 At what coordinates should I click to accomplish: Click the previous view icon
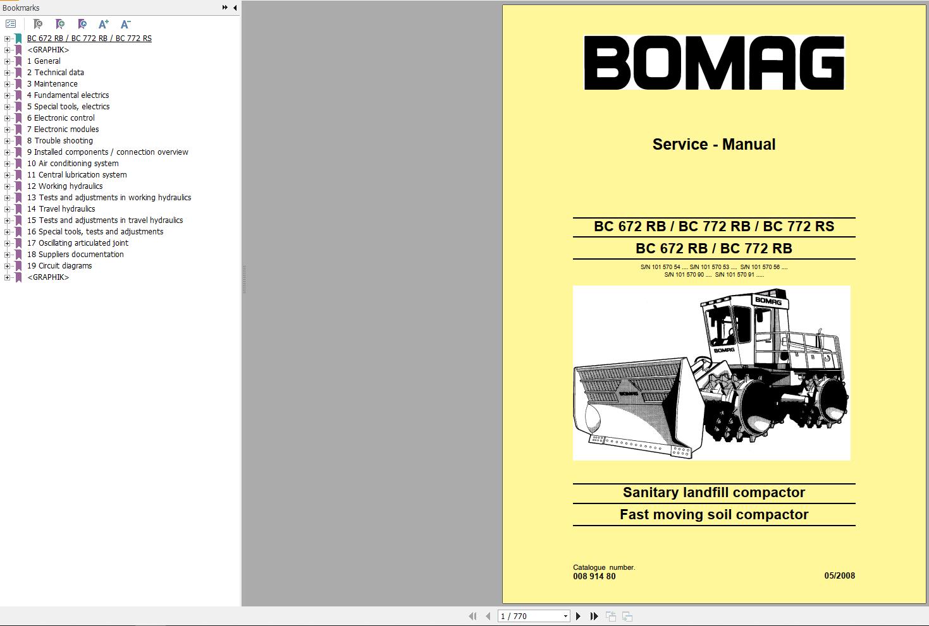(611, 616)
